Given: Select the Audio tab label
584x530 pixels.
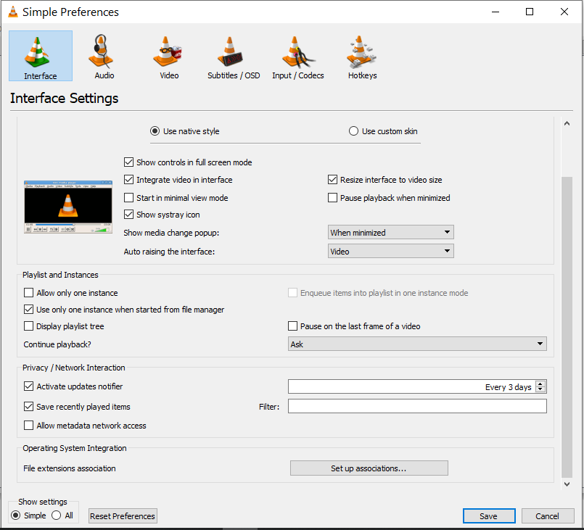Looking at the screenshot, I should (x=104, y=75).
